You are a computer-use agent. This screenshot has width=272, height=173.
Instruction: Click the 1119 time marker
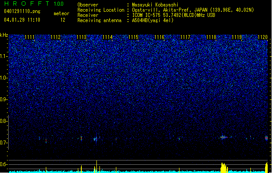[x=237, y=37]
